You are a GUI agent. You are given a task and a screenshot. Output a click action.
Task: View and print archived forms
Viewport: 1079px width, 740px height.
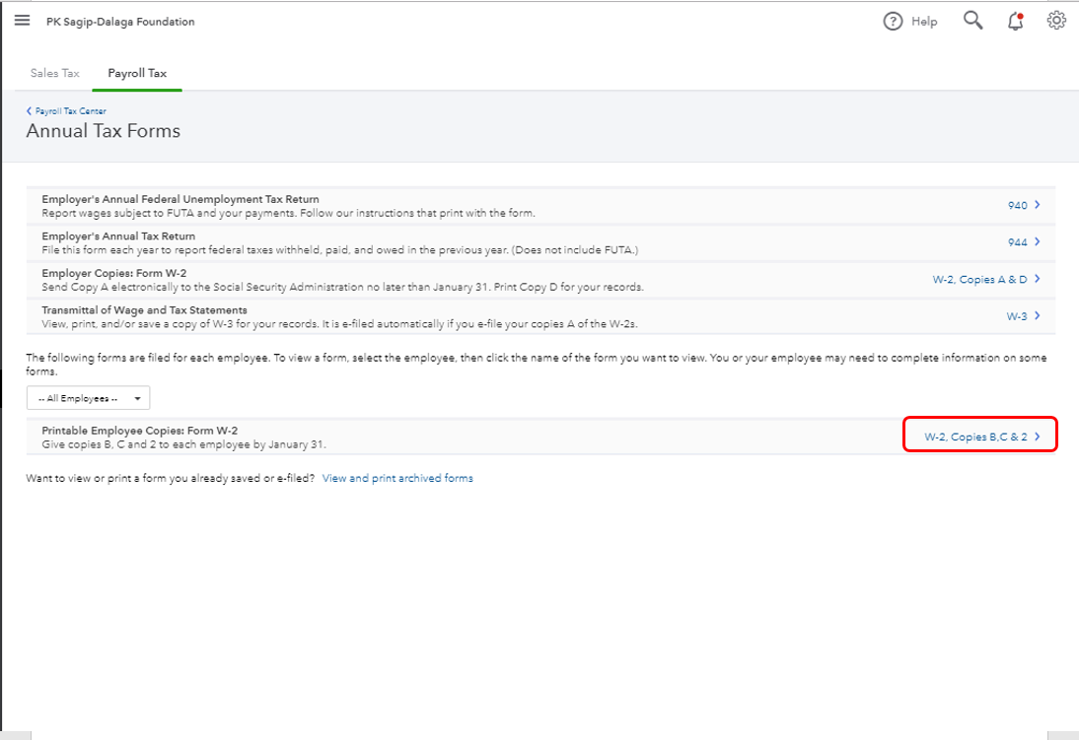(x=396, y=478)
